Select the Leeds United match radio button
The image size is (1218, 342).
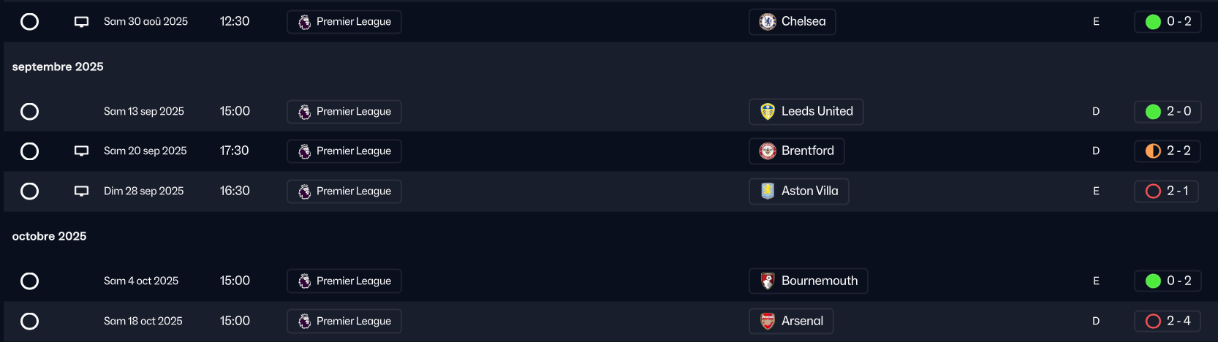[x=30, y=111]
